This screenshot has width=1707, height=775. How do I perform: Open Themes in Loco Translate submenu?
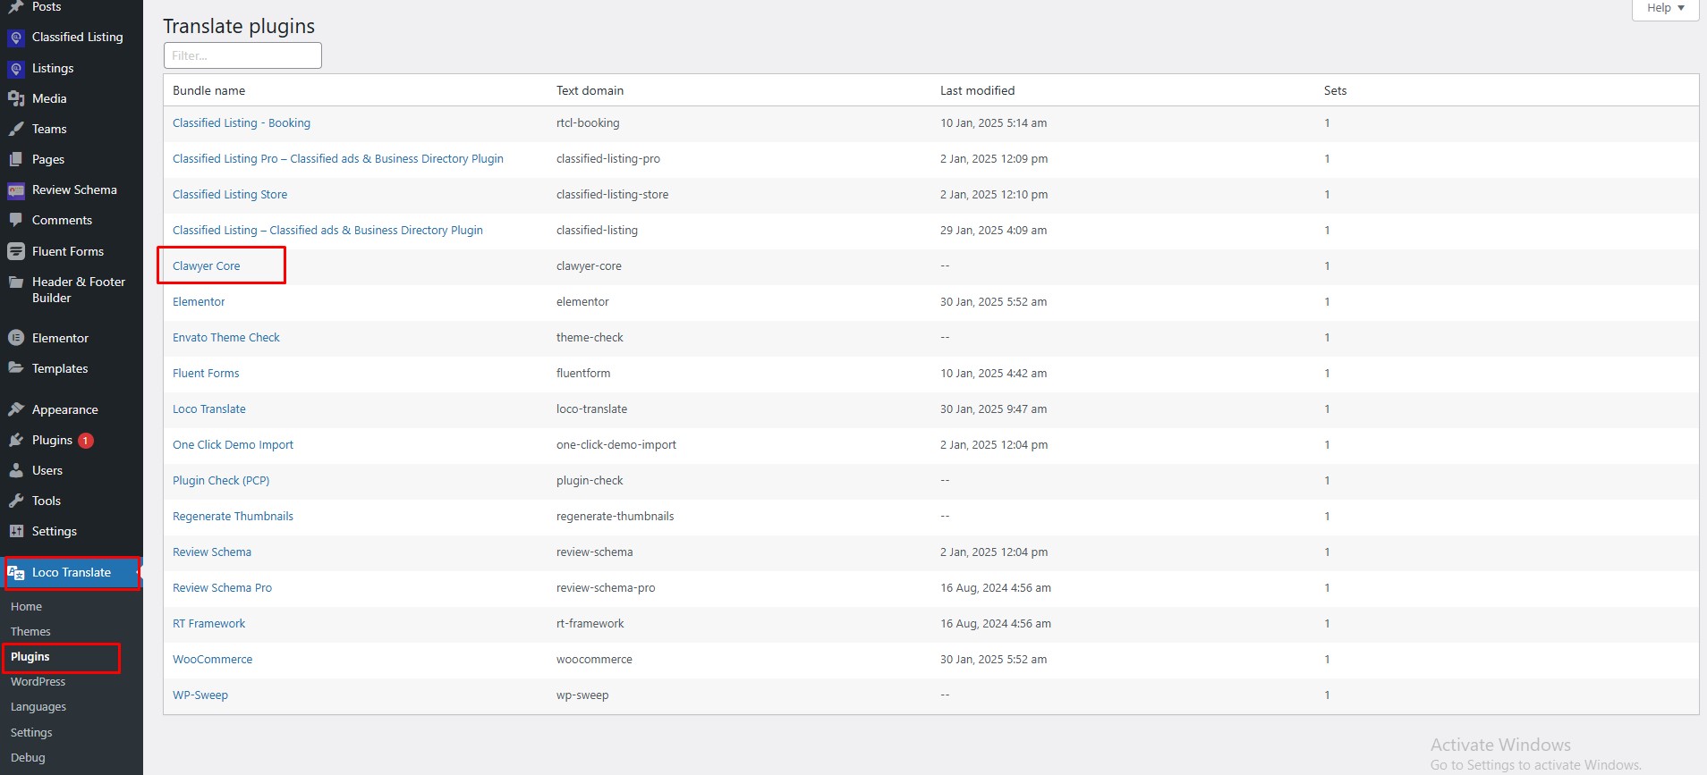pos(30,632)
